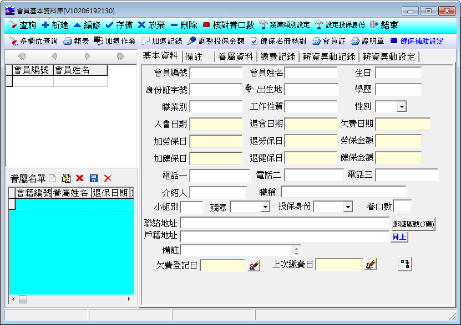
Task: Expand the 殘障 combo box
Action: (265, 207)
